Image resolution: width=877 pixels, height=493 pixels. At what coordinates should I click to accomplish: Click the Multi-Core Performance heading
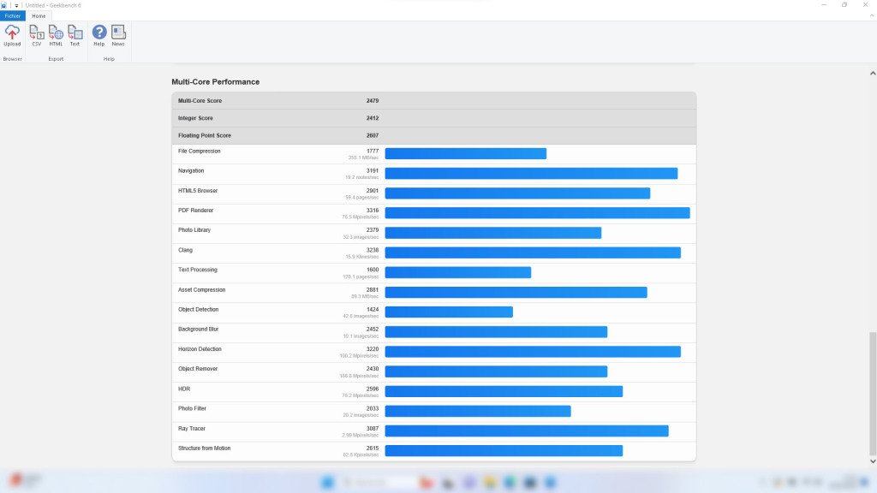tap(215, 82)
